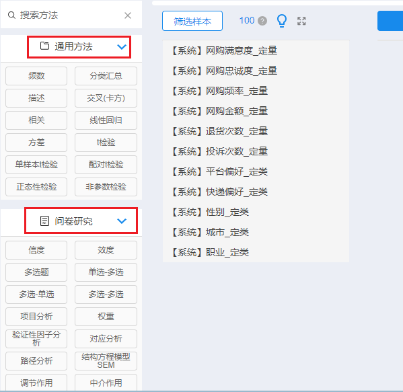Click the blue button at top right

pos(390,21)
